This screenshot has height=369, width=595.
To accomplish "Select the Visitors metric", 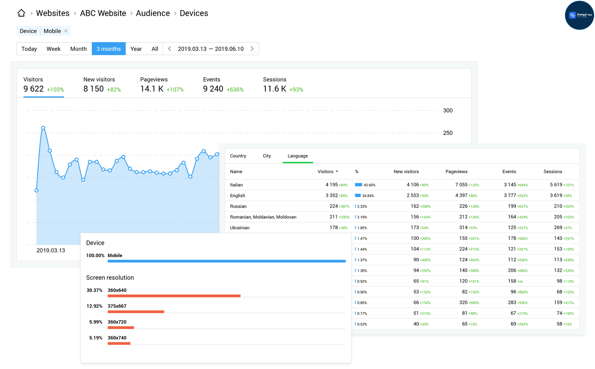I will [44, 85].
